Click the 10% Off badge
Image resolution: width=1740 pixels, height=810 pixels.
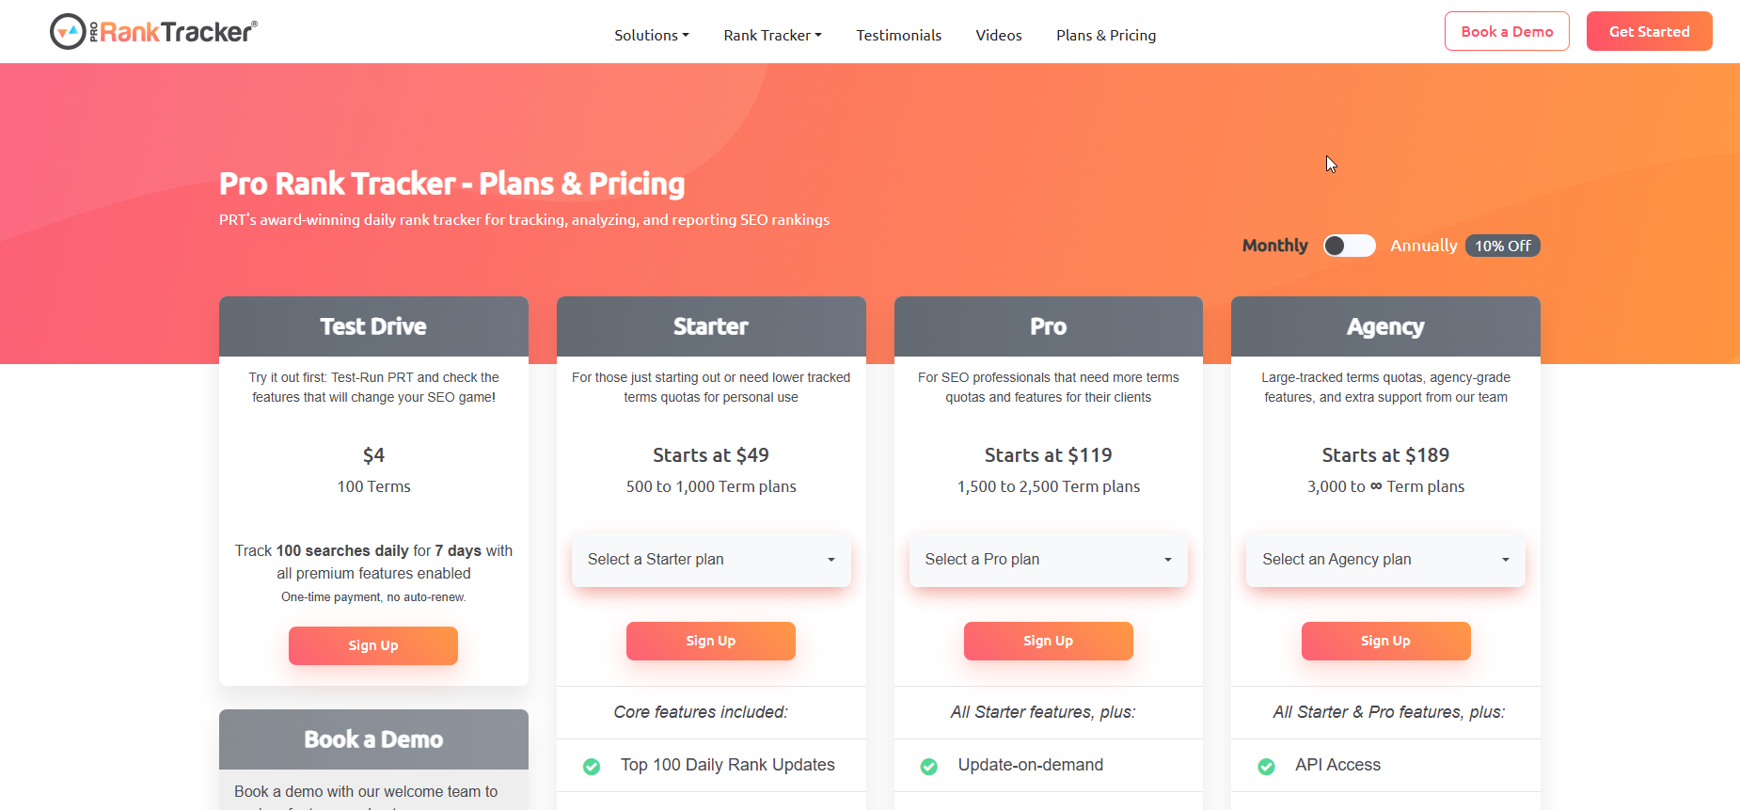tap(1502, 246)
